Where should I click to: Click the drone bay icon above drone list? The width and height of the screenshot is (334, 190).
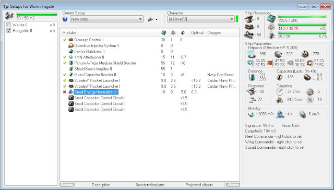[9, 16]
